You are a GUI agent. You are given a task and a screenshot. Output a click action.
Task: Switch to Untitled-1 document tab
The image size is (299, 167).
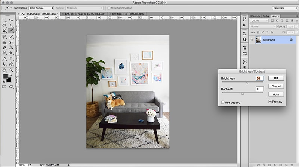point(127,14)
